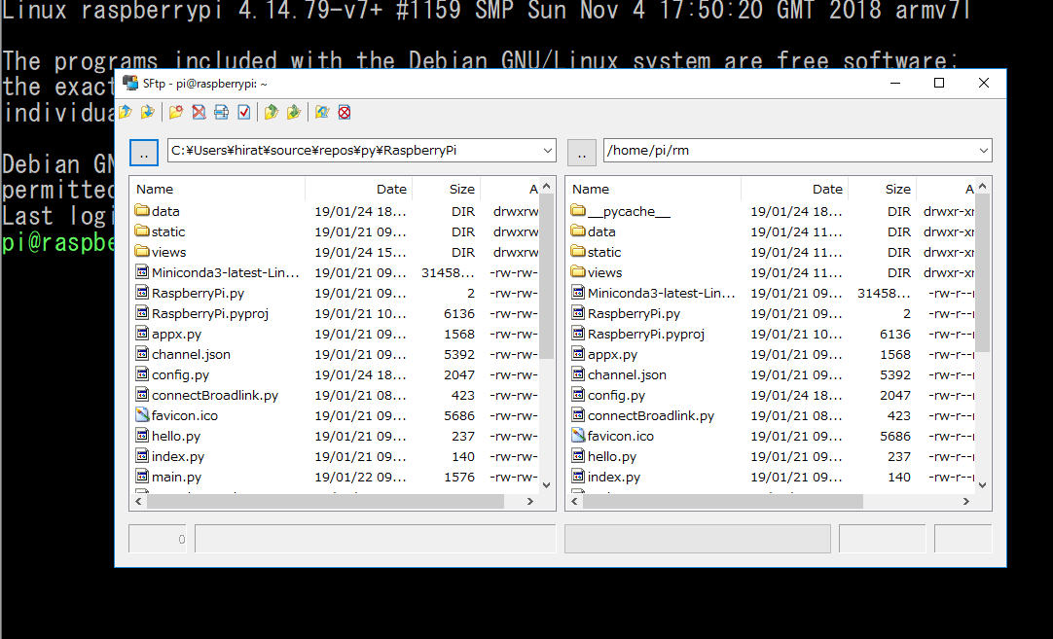Viewport: 1053px width, 639px height.
Task: Click the red checkmark document toolbar icon
Action: pyautogui.click(x=243, y=112)
